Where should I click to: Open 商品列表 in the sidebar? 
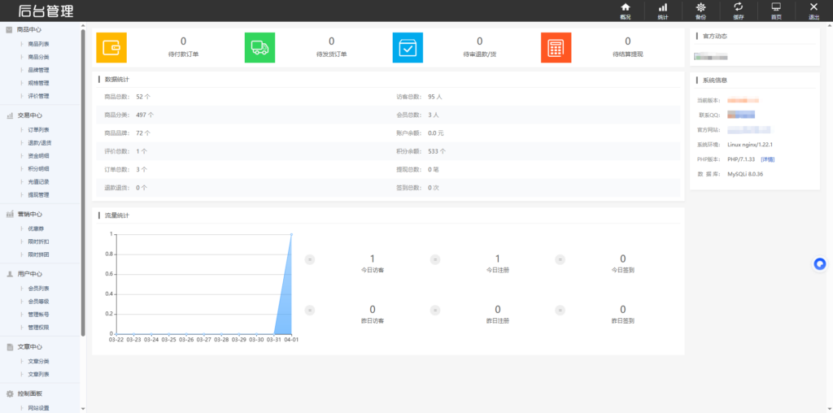(x=38, y=44)
